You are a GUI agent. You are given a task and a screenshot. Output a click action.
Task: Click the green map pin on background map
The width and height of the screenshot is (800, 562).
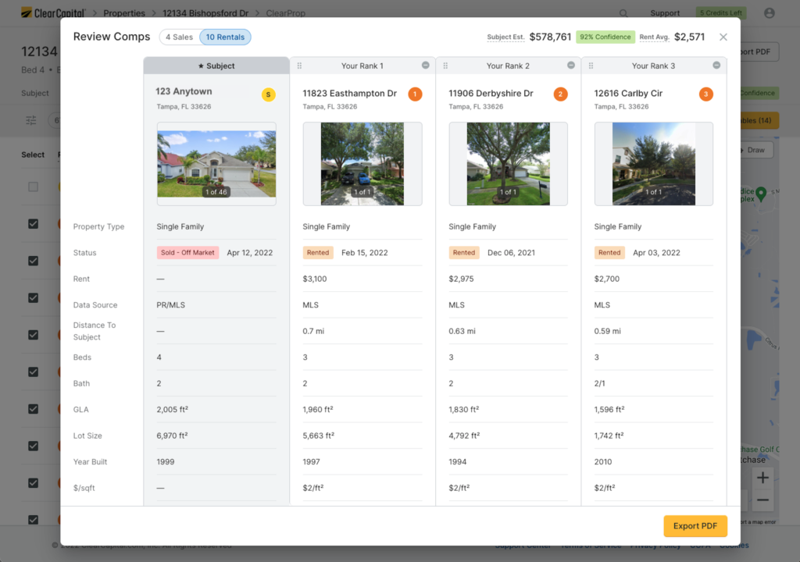tap(761, 194)
